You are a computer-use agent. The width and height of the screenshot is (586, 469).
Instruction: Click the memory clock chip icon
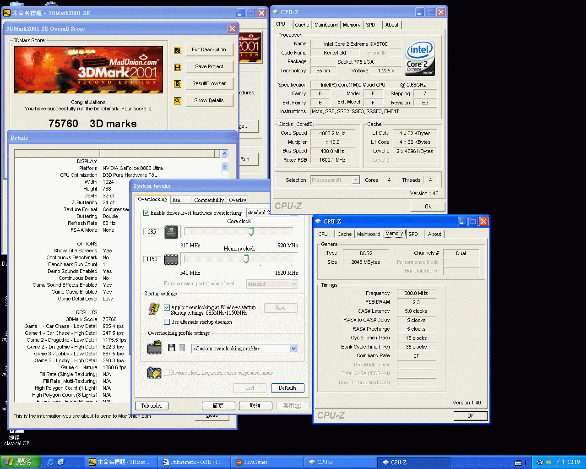(x=171, y=260)
